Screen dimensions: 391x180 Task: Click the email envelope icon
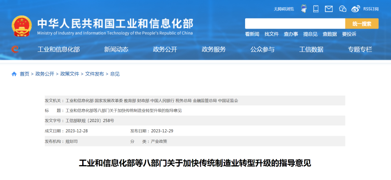pyautogui.click(x=329, y=9)
